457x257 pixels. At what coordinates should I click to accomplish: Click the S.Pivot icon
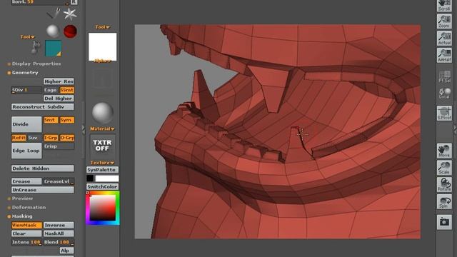click(444, 113)
